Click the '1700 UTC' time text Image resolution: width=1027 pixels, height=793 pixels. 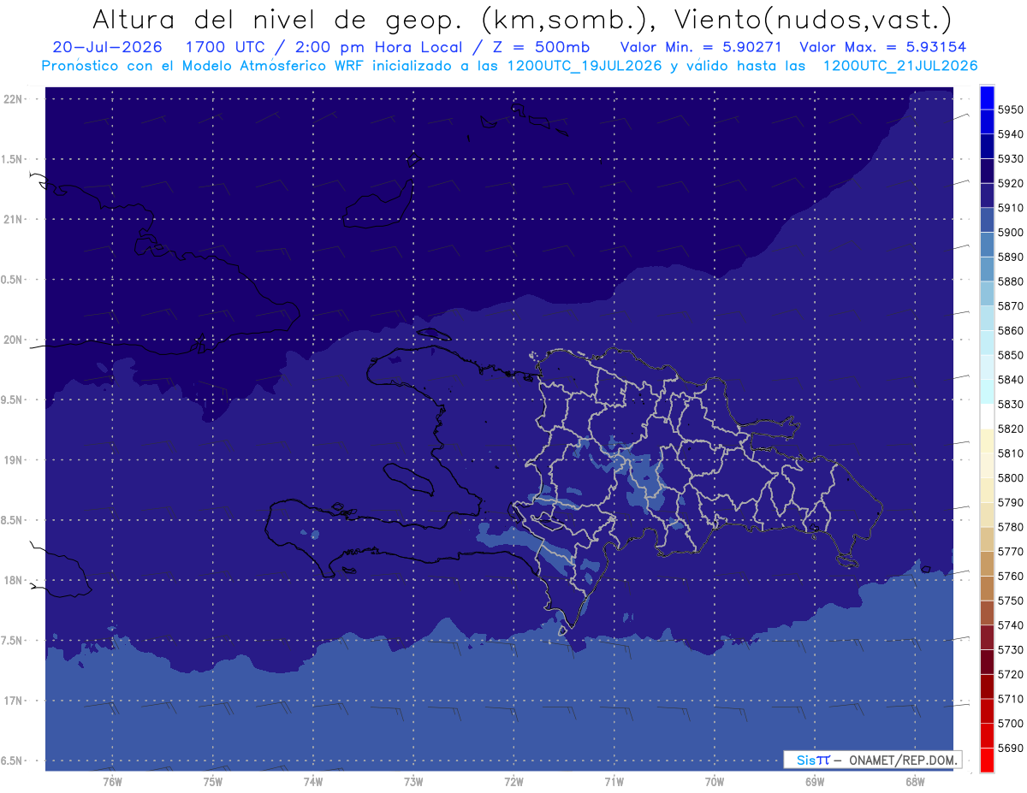pyautogui.click(x=228, y=47)
